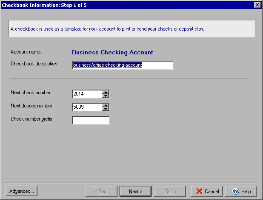263x200 pixels.
Task: Click inside the Next deposit number field
Action: (87, 107)
